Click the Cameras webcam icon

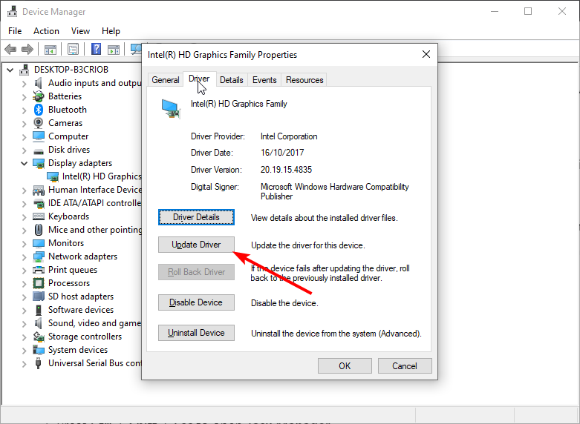tap(39, 123)
